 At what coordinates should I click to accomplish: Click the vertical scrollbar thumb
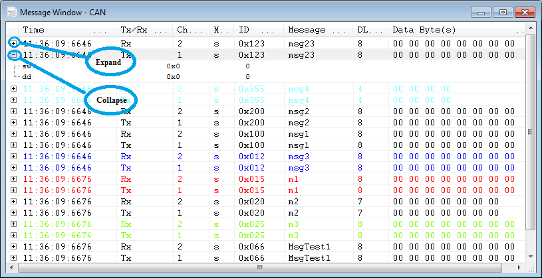(x=531, y=131)
